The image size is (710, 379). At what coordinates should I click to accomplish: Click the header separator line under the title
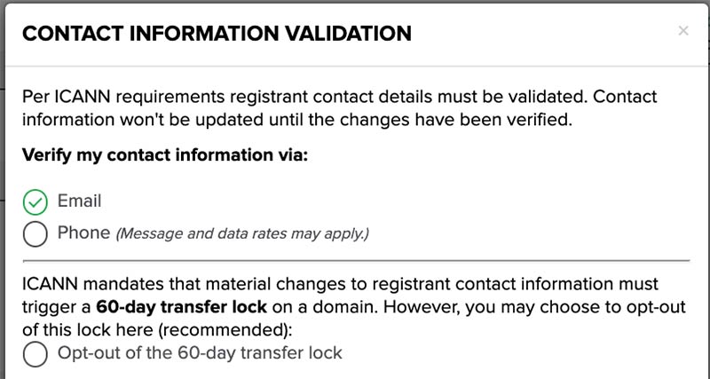pyautogui.click(x=358, y=67)
